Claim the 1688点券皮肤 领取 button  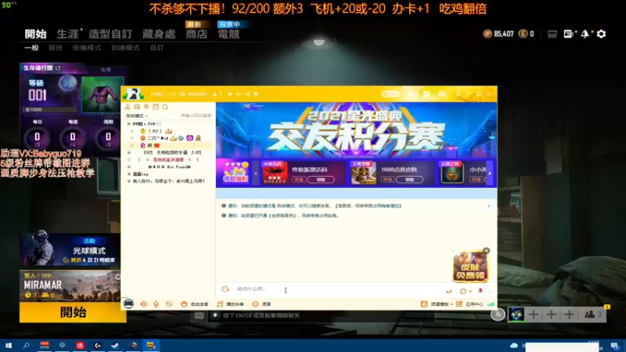(x=409, y=180)
